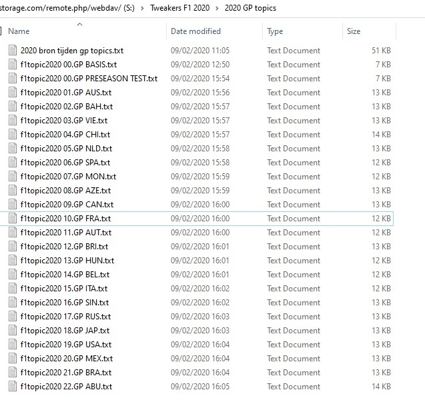This screenshot has height=402, width=425.
Task: Select file name f1topic2020 11.GP AUT.txt
Action: pyautogui.click(x=66, y=233)
